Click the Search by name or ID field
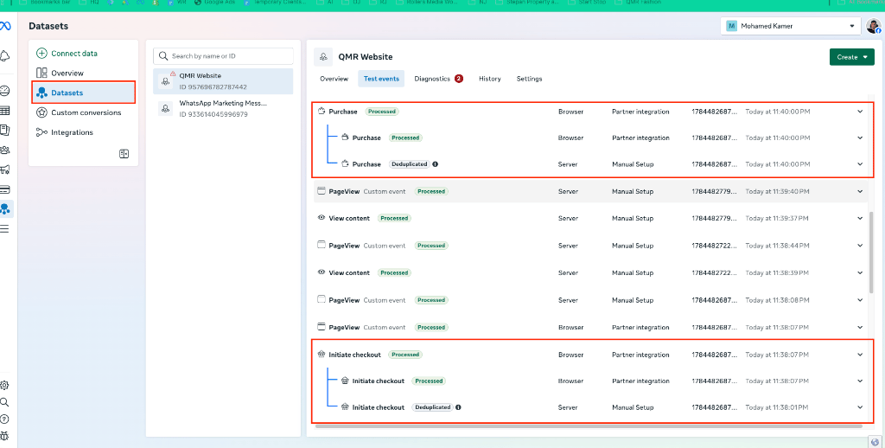Image resolution: width=885 pixels, height=448 pixels. pyautogui.click(x=224, y=56)
